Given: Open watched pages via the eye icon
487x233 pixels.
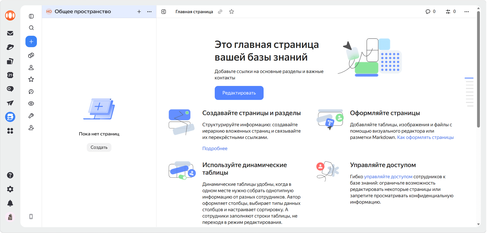Looking at the screenshot, I should coord(31,103).
